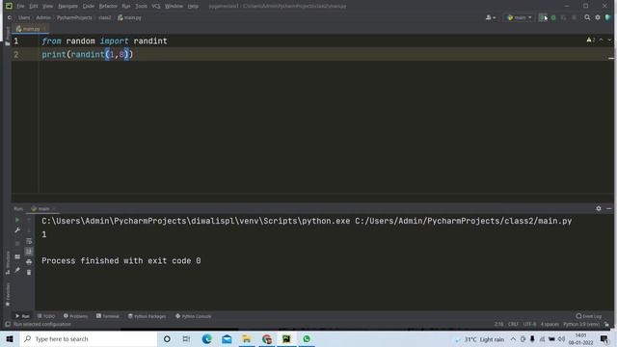Click Run with Coverage icon in toolbar
The width and height of the screenshot is (617, 347).
563,17
